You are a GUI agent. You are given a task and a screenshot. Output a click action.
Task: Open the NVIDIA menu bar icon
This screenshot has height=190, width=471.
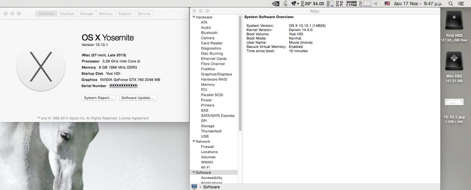[276, 4]
